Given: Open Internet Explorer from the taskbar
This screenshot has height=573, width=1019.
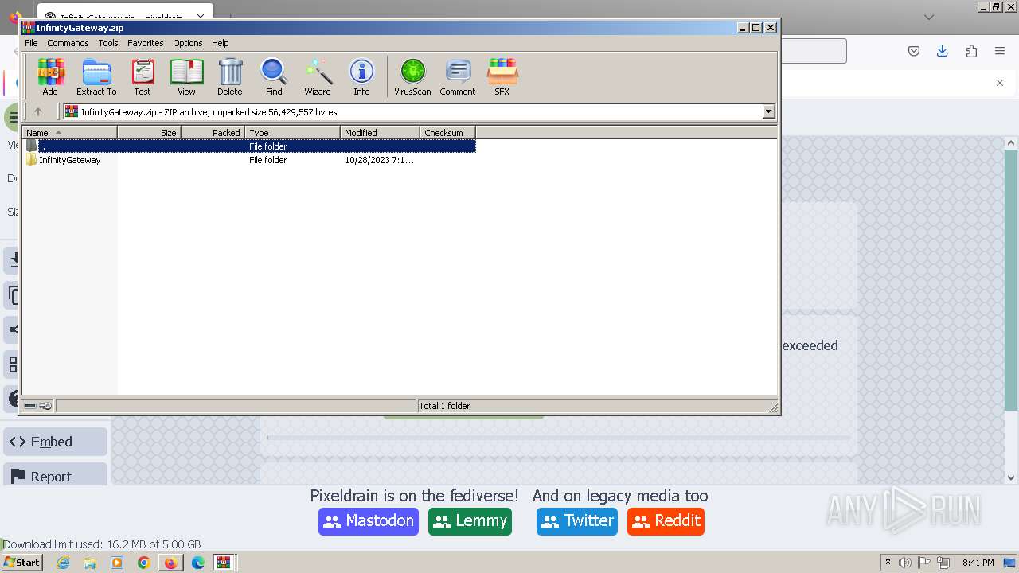Looking at the screenshot, I should coord(63,563).
